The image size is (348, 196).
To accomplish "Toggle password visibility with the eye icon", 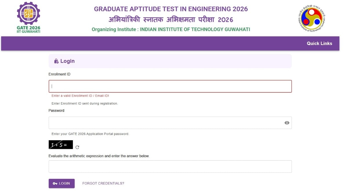I will [287, 123].
